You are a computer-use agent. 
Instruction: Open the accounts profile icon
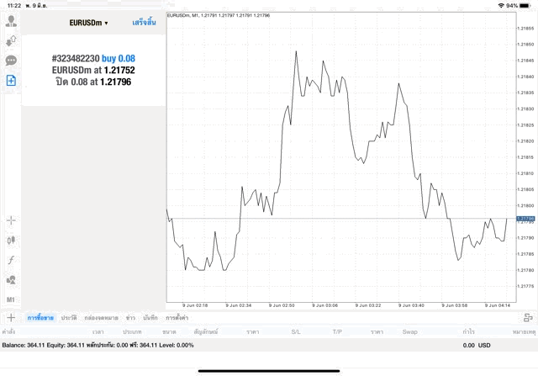11,21
